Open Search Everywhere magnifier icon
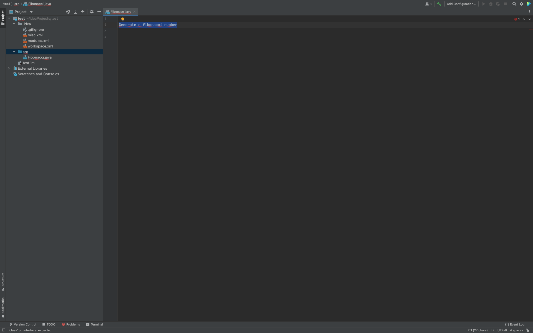Viewport: 533px width, 333px height. (x=514, y=4)
